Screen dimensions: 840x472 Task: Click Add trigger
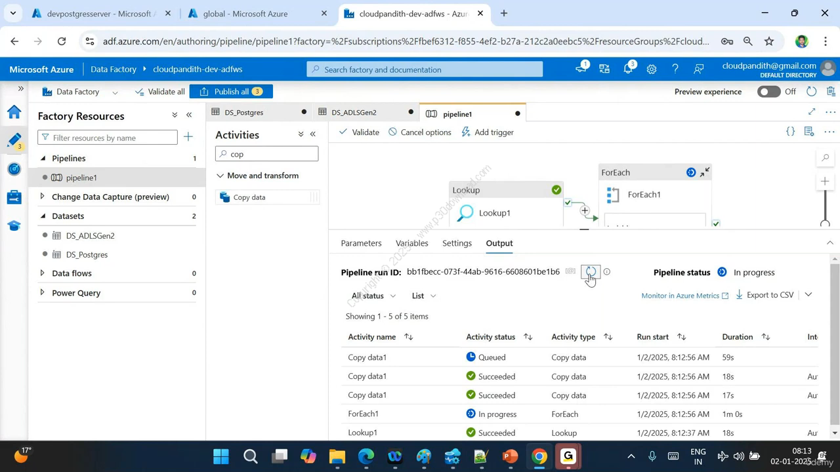pos(488,132)
